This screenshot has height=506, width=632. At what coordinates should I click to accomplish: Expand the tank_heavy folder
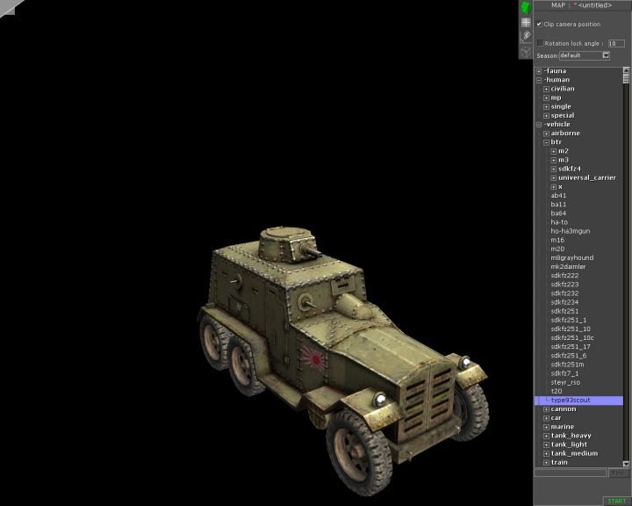pyautogui.click(x=546, y=436)
